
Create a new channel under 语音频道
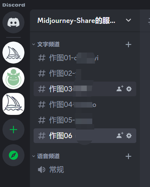[128, 156]
